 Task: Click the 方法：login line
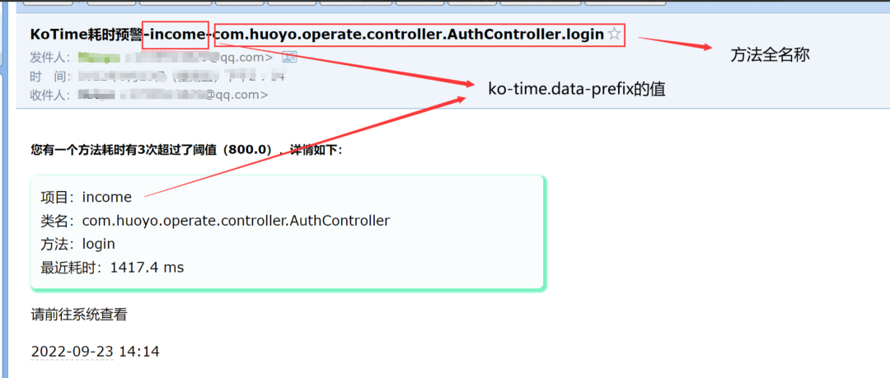coord(77,244)
